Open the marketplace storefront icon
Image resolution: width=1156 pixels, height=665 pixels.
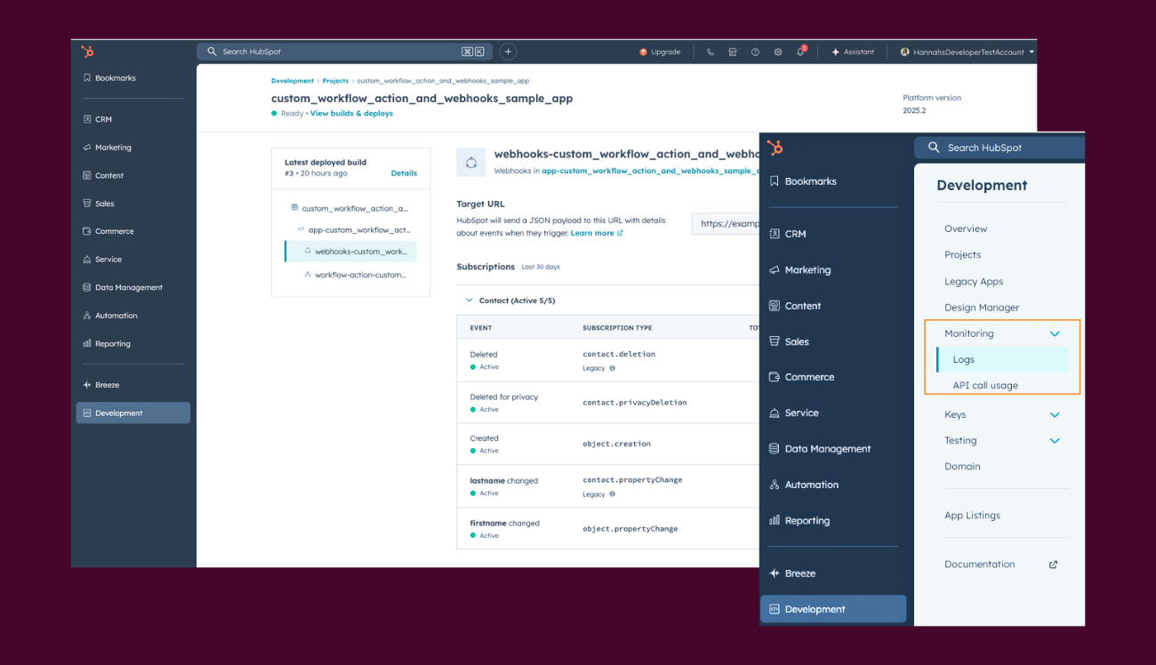(733, 52)
